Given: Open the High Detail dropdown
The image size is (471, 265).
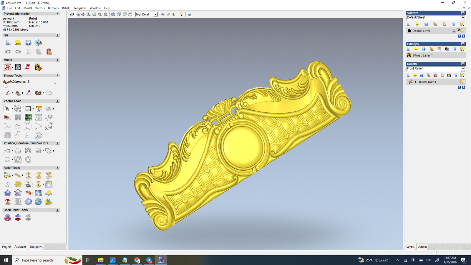Looking at the screenshot, I should [x=155, y=14].
